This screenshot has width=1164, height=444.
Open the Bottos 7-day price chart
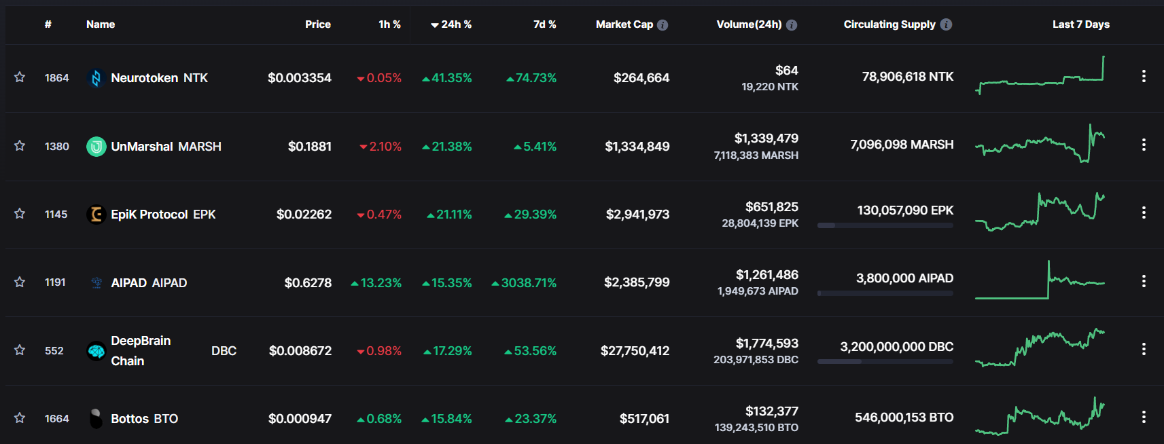tap(1040, 415)
